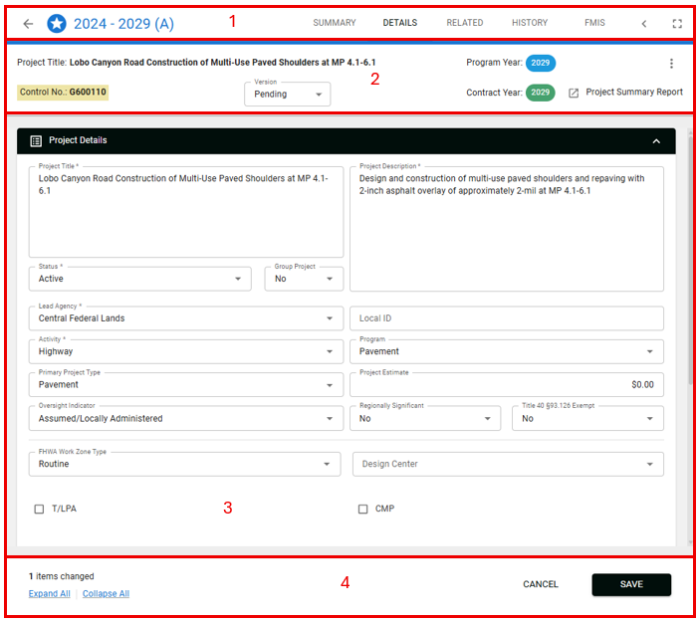The image size is (699, 622).
Task: Open the Oversight Indicator dropdown
Action: pos(186,418)
